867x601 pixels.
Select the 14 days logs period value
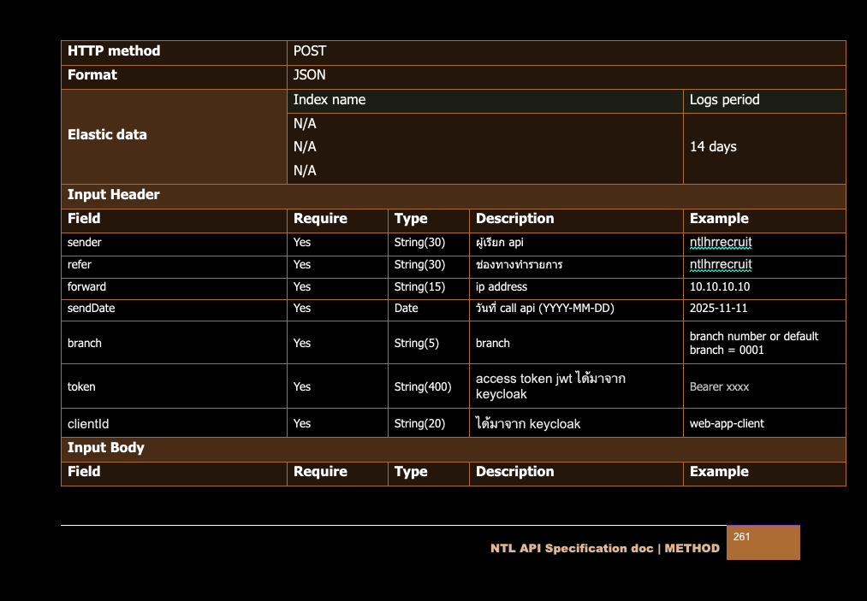click(x=713, y=147)
